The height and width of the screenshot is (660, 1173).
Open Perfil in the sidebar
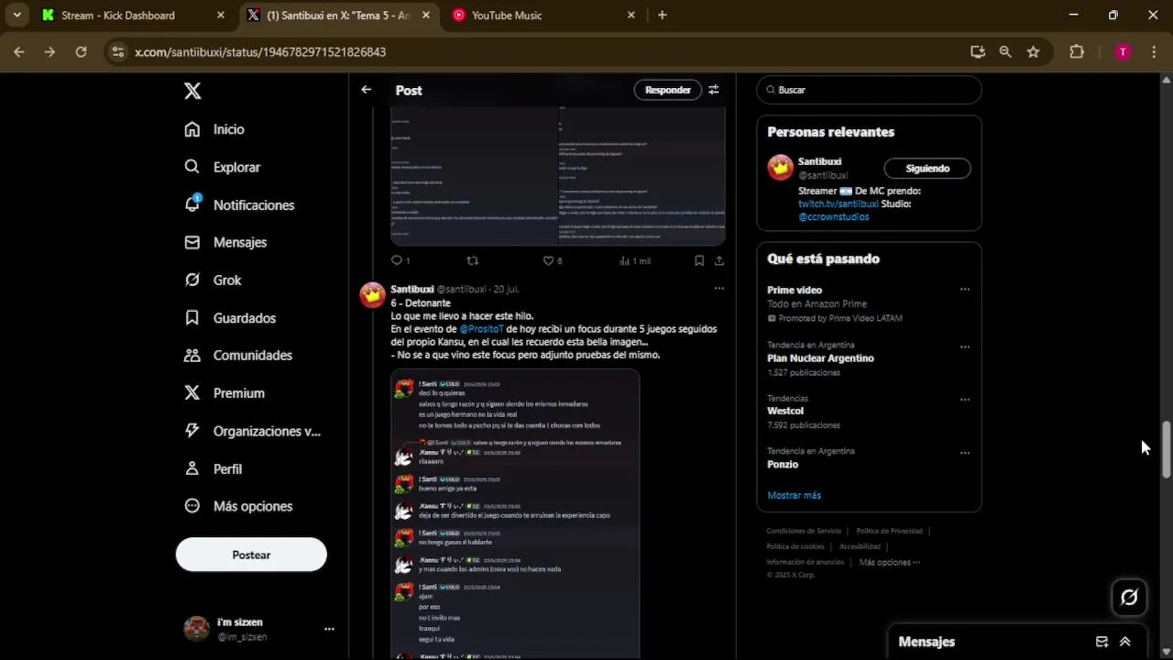214,468
